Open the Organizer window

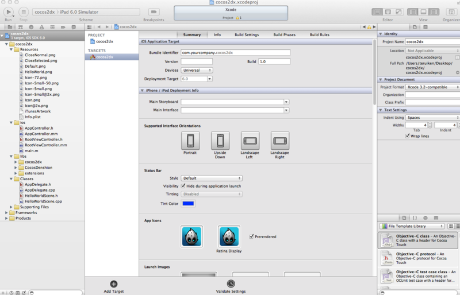click(x=450, y=12)
